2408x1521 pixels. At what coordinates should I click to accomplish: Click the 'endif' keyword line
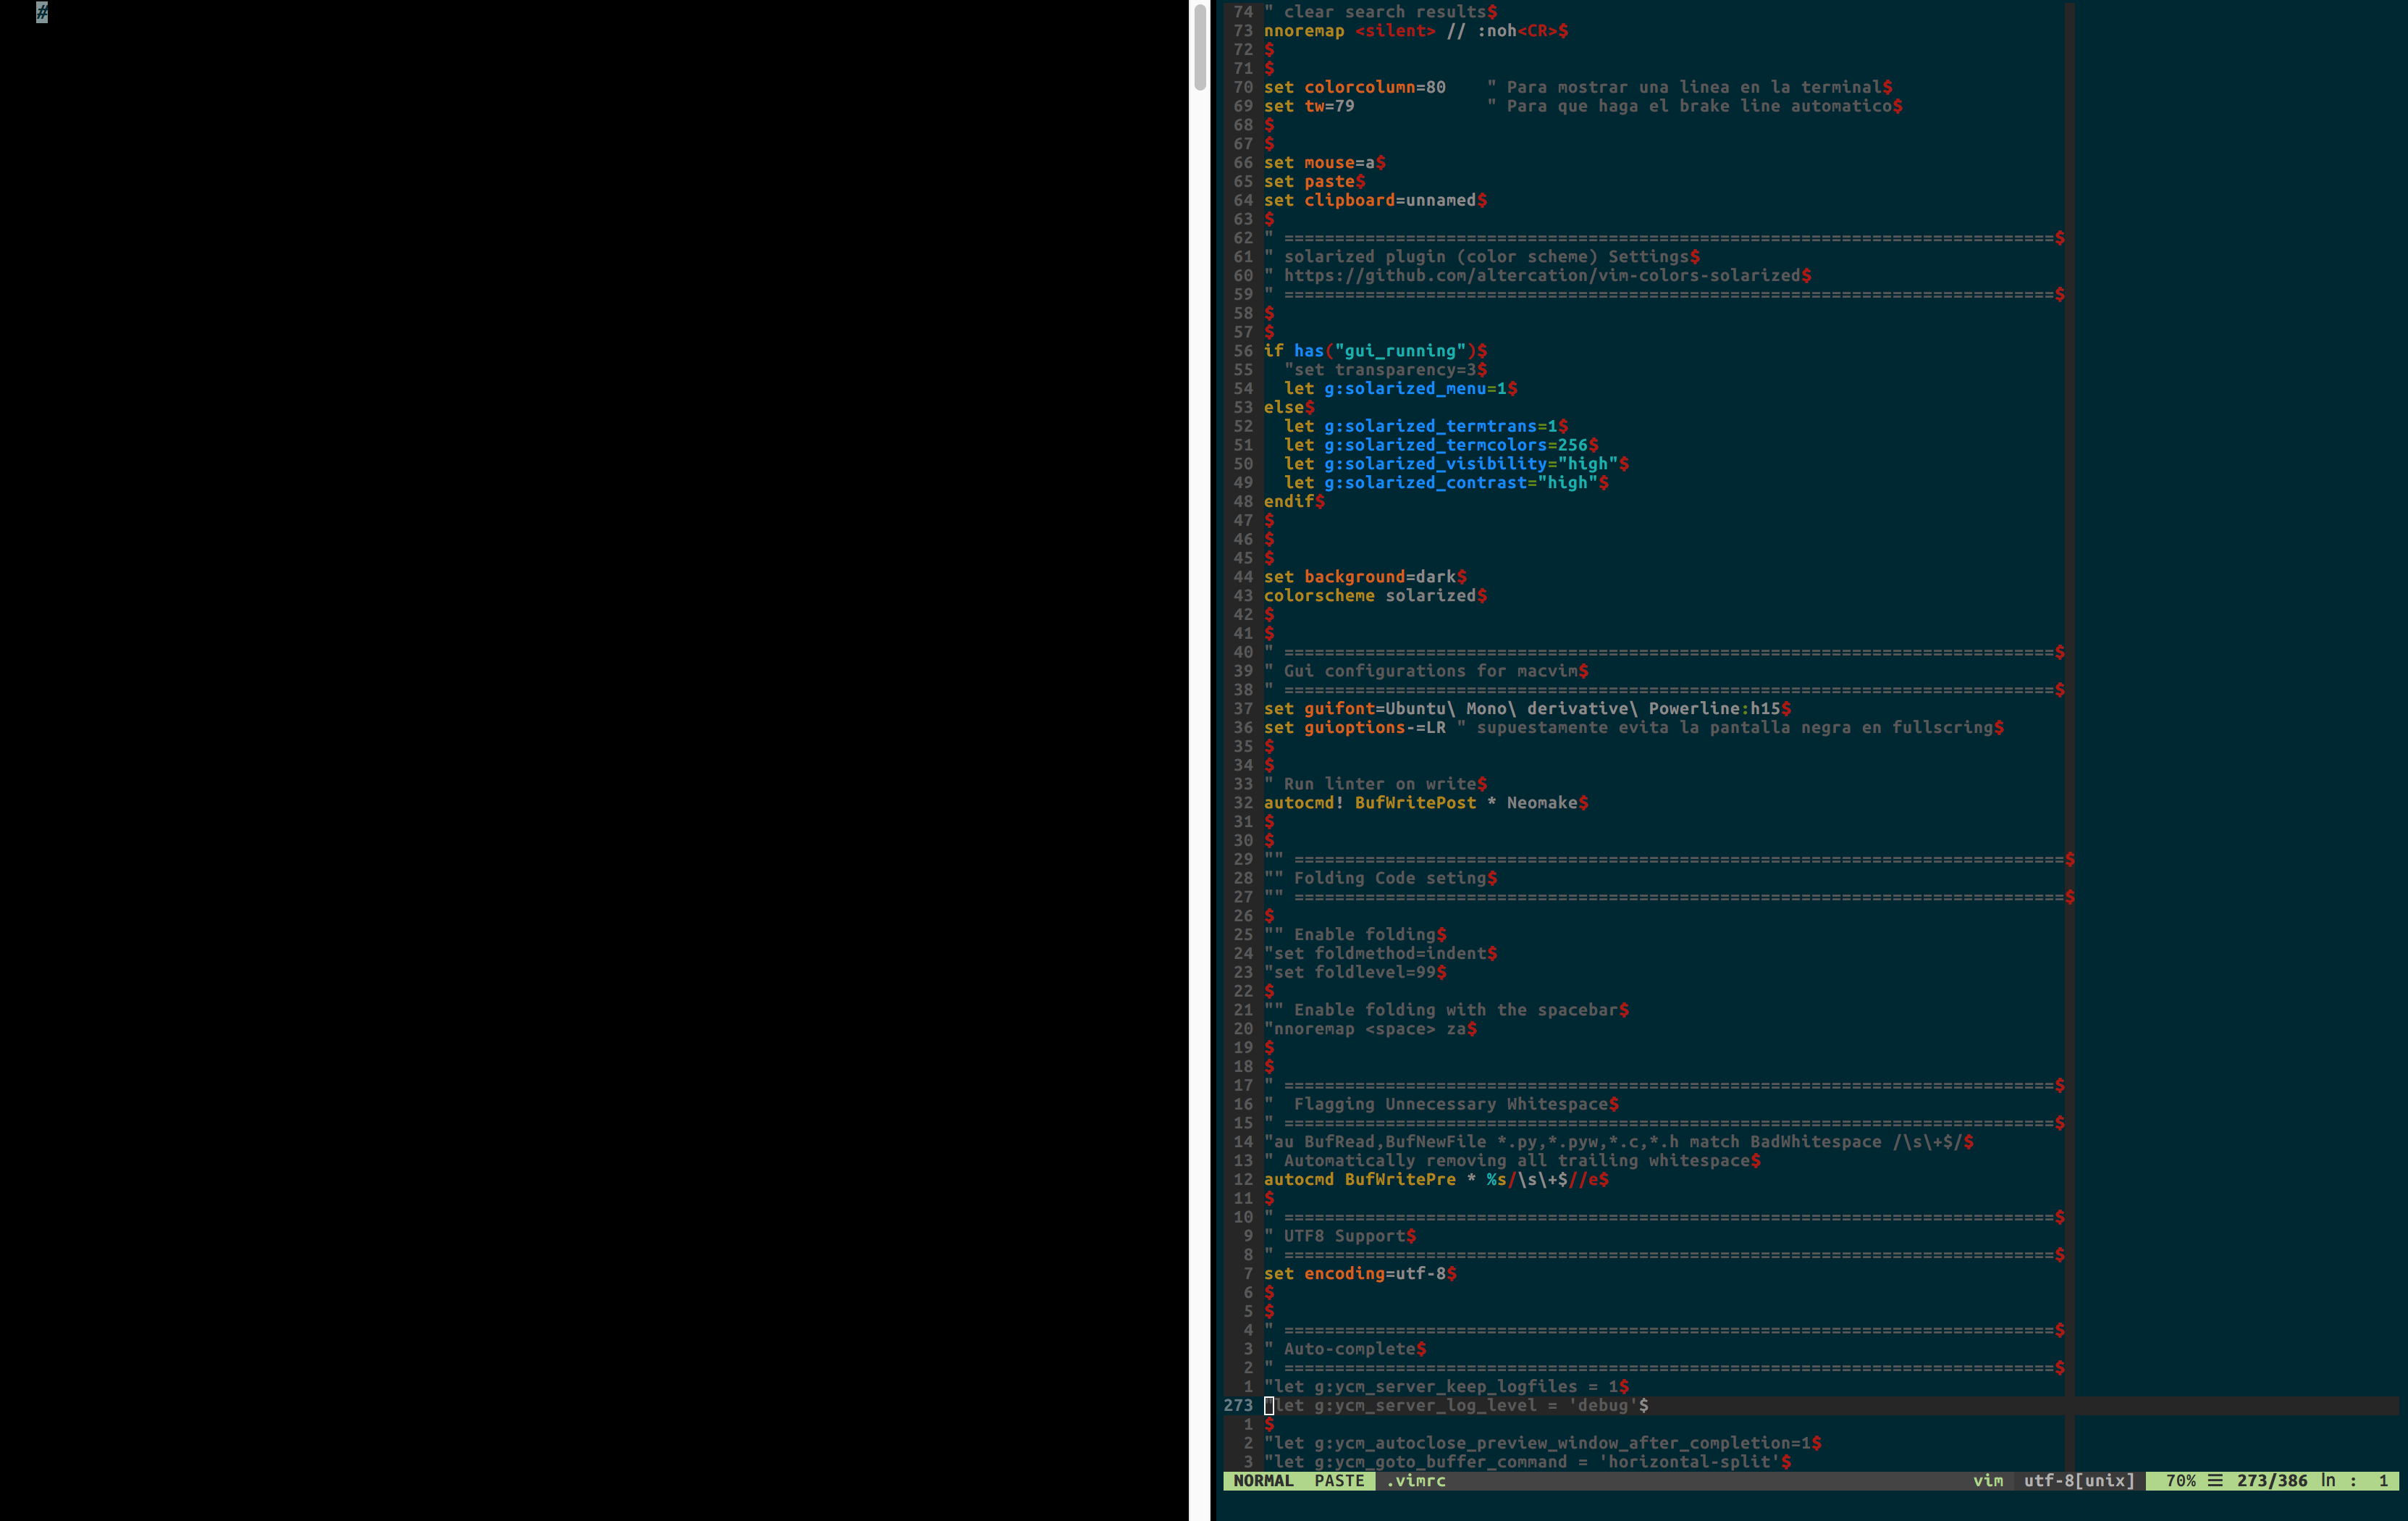coord(1294,503)
